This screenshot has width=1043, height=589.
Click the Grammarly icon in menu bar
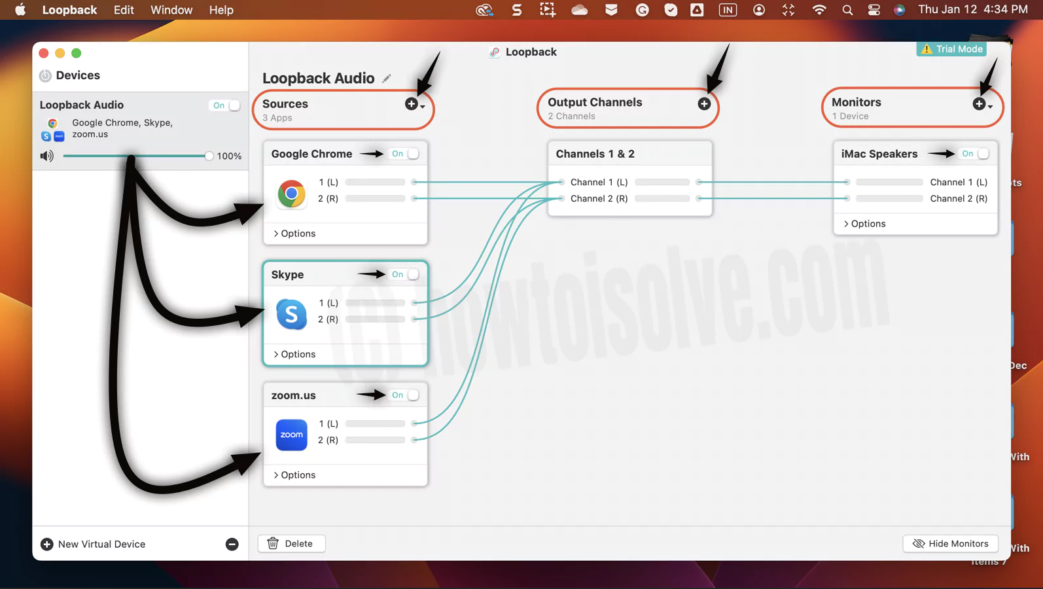(642, 10)
